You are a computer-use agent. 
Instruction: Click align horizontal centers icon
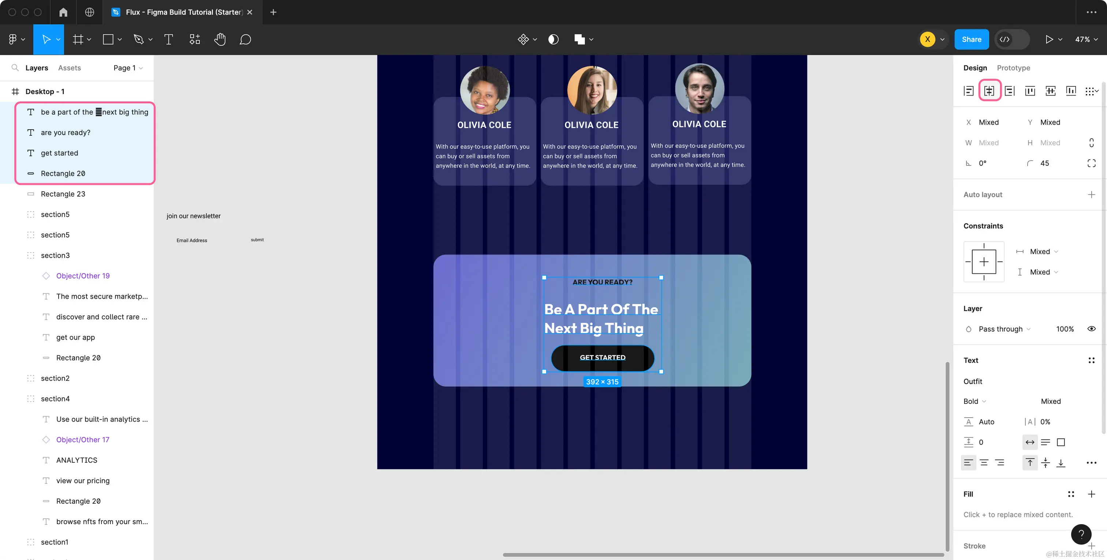pyautogui.click(x=989, y=91)
